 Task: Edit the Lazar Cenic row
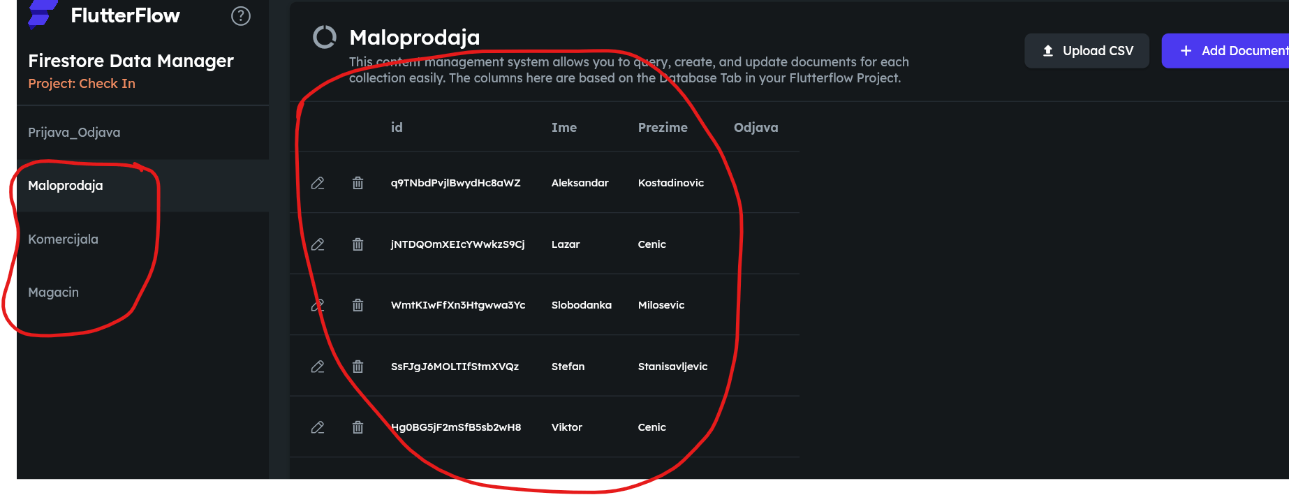[318, 244]
